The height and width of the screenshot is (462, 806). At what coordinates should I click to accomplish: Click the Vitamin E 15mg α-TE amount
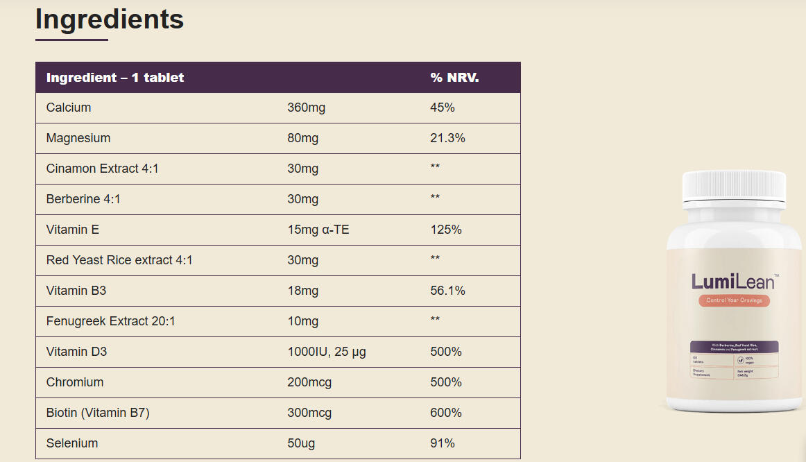(318, 230)
